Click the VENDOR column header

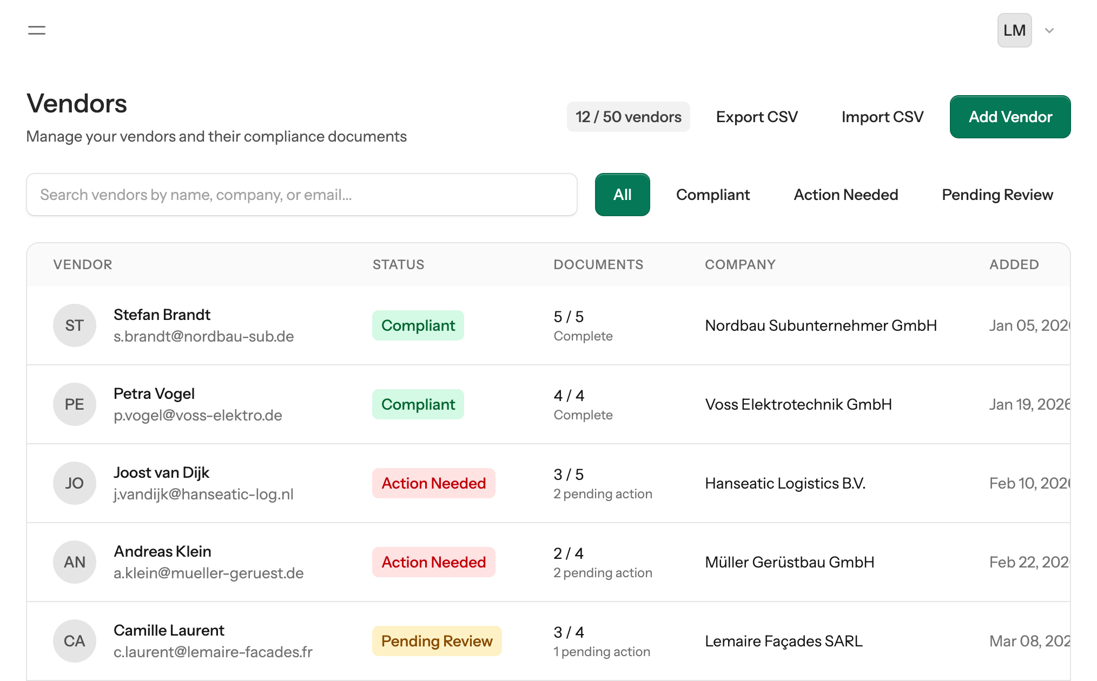point(83,264)
